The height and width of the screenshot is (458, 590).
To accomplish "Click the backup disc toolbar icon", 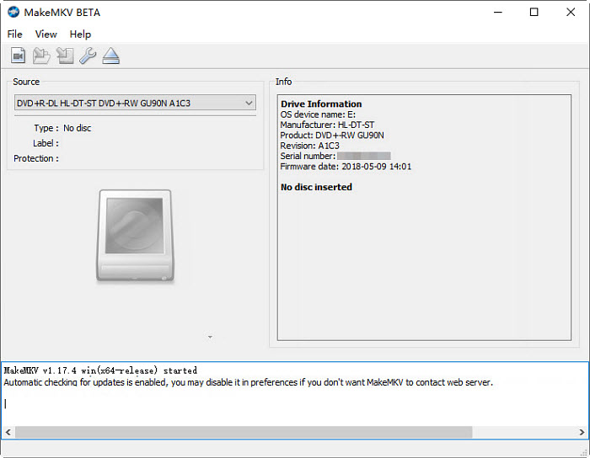I will [65, 56].
